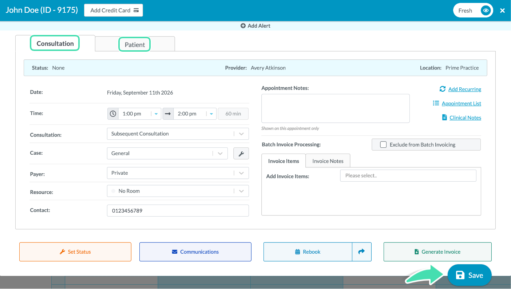
Task: Click the Clinical Notes document icon
Action: coord(444,117)
